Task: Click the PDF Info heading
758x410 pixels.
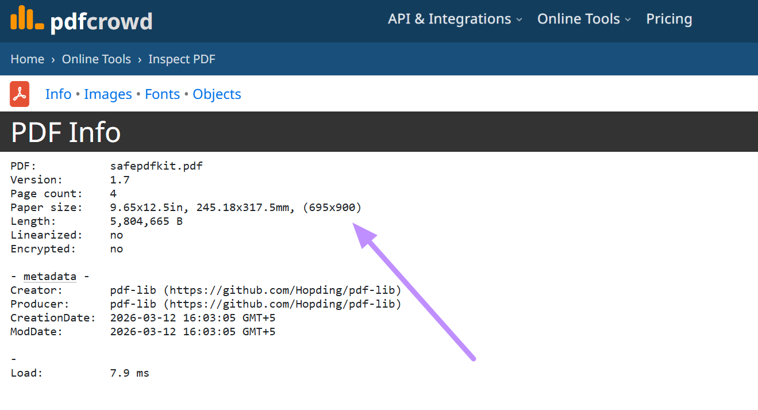Action: tap(66, 132)
